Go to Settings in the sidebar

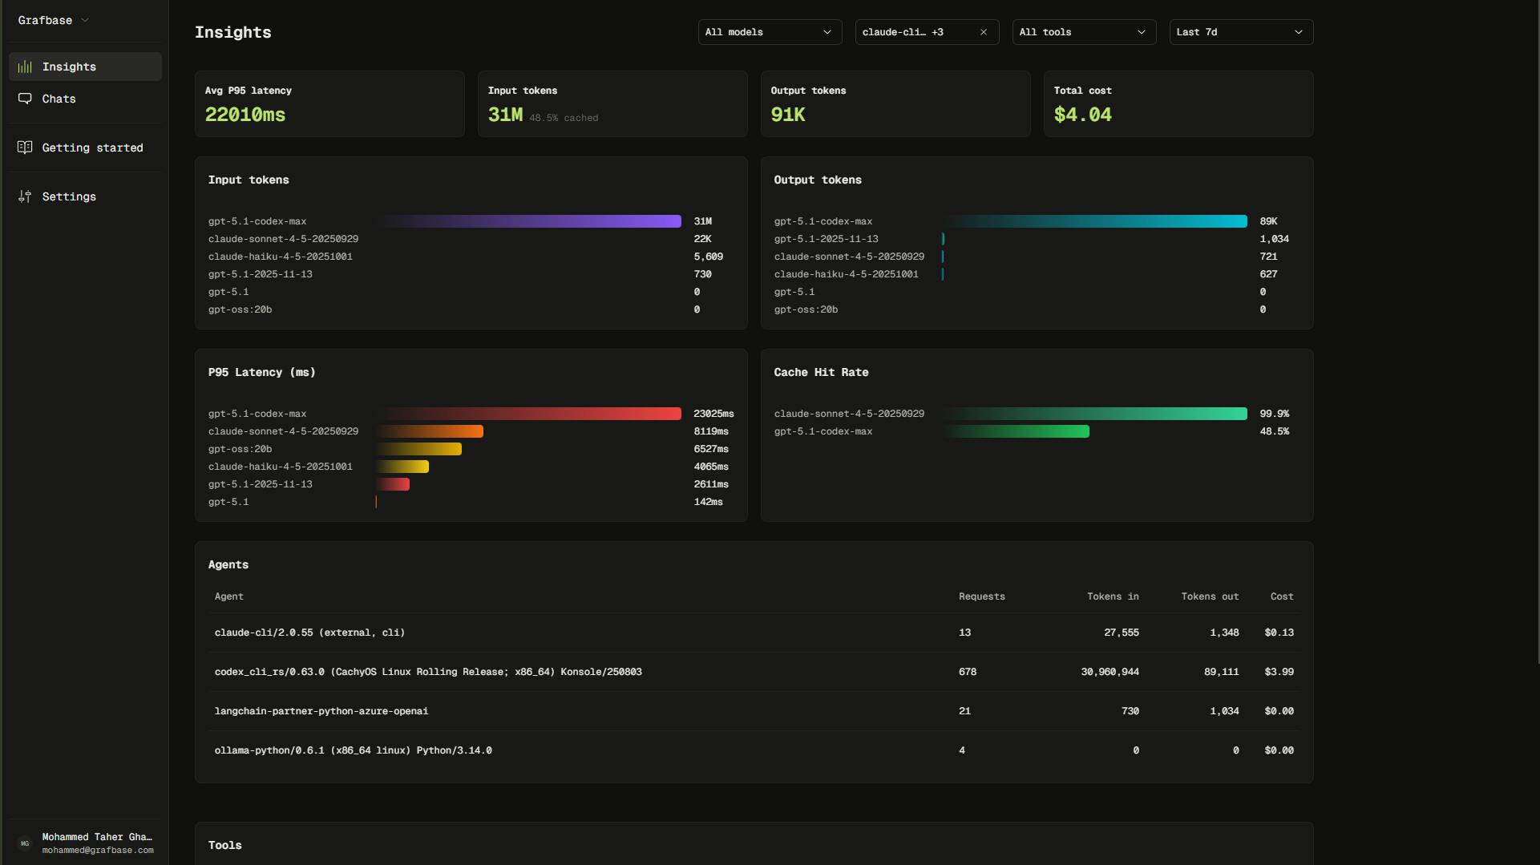[69, 196]
